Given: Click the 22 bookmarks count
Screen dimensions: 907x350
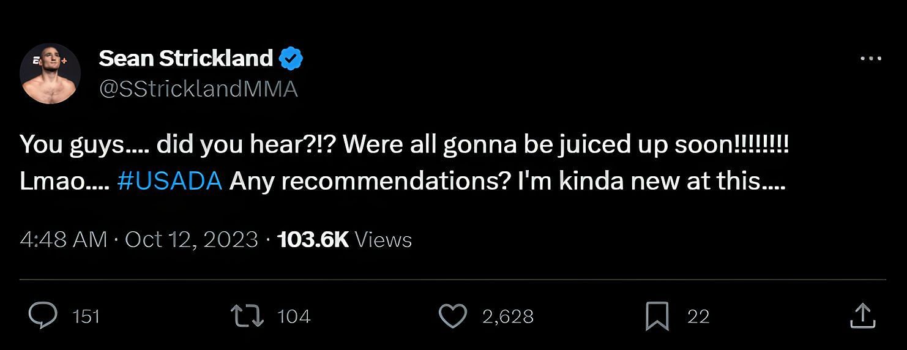Looking at the screenshot, I should pos(698,316).
